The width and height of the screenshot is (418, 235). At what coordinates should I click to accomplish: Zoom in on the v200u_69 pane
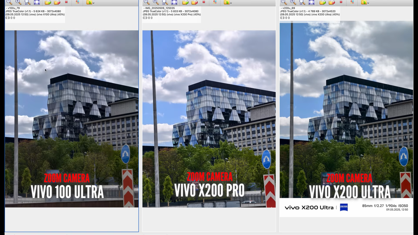[x=293, y=2]
